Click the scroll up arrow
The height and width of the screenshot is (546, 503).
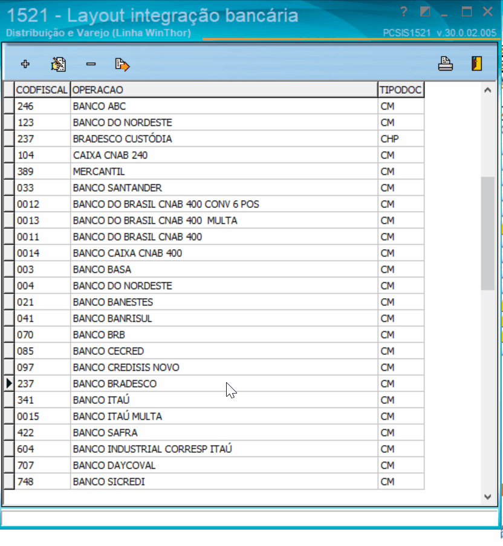click(x=488, y=90)
